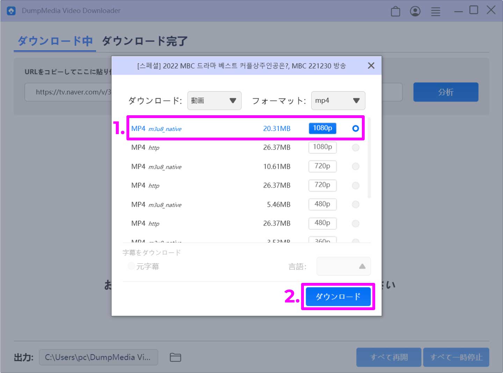Click the 1080p badge on m3u8_native row
Viewport: 503px width, 373px height.
click(322, 128)
